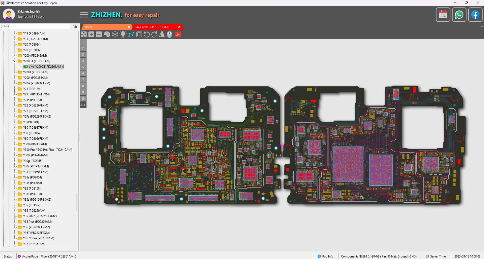Expand the Y30i (PD1987FEXM) folder
The image size is (484, 259).
pos(14,166)
